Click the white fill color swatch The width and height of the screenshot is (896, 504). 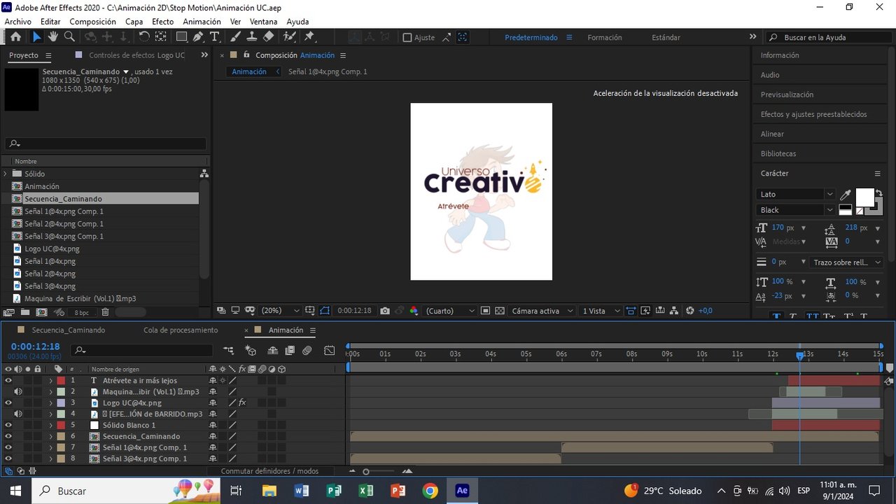click(865, 197)
